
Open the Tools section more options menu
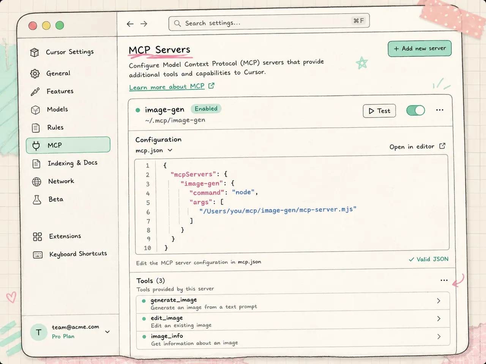coord(444,280)
